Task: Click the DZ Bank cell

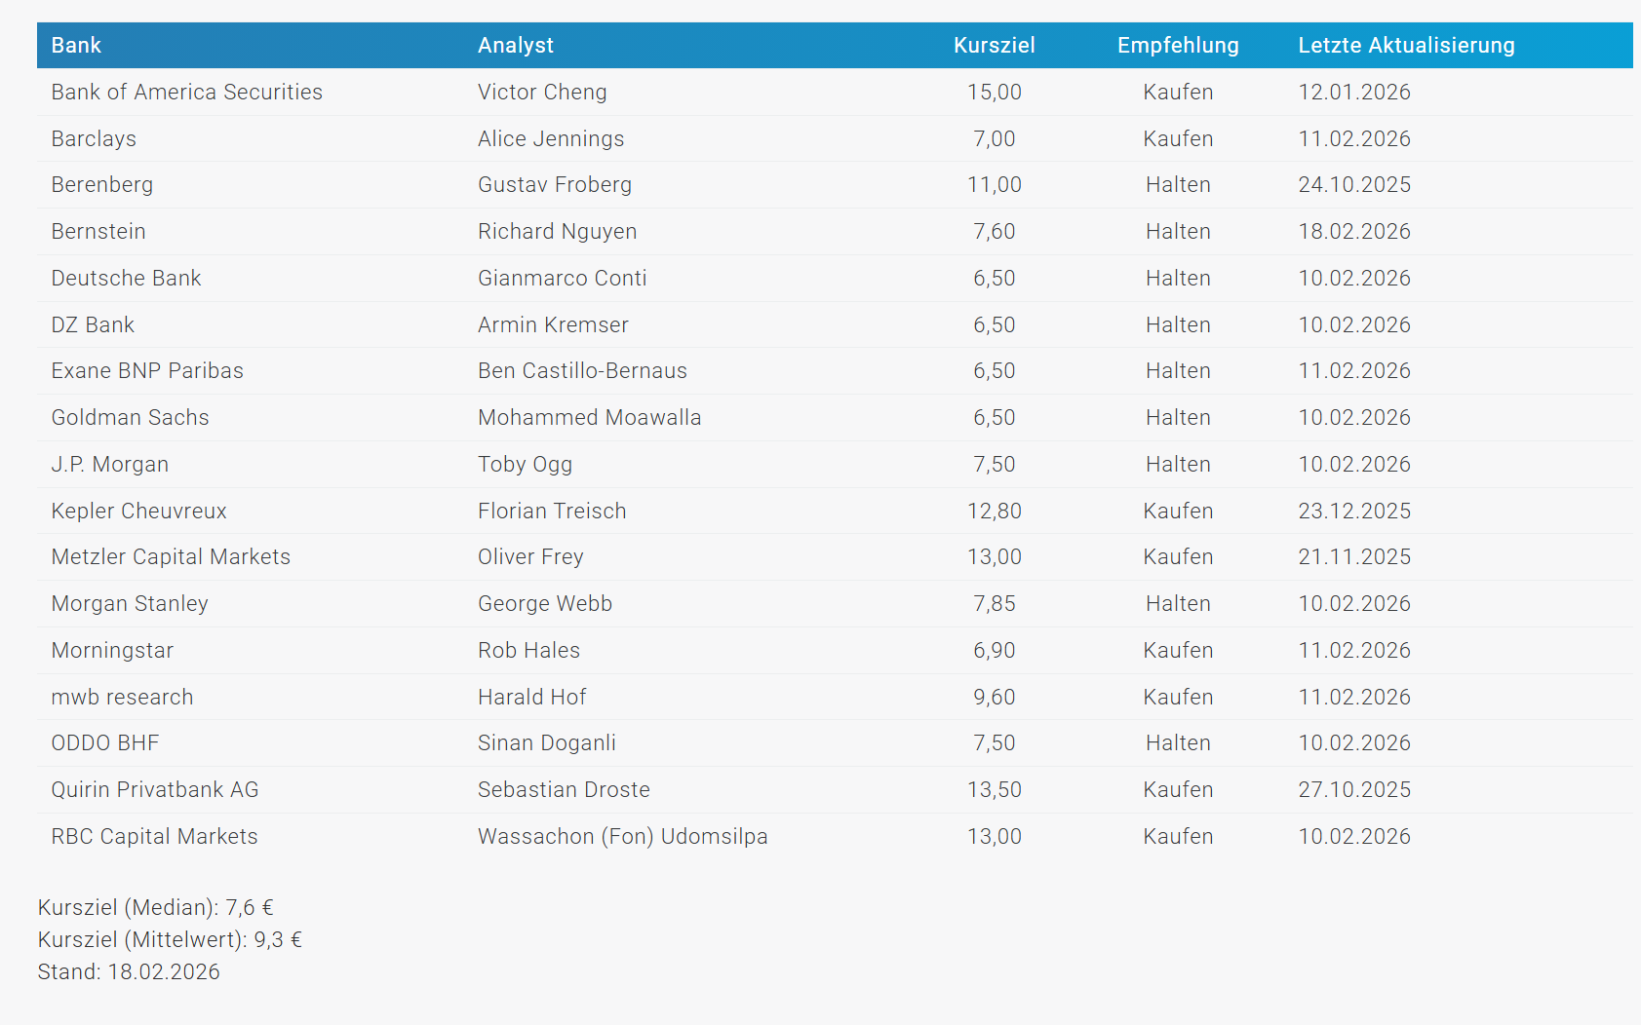Action: coord(93,325)
